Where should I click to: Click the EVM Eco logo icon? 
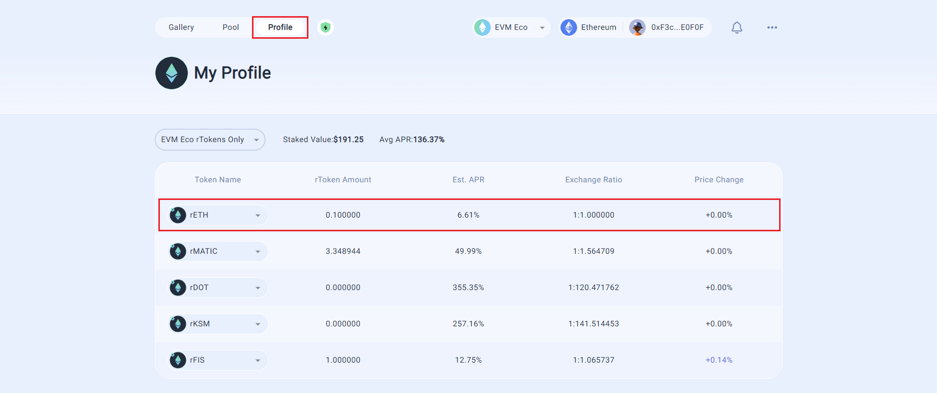click(x=482, y=27)
